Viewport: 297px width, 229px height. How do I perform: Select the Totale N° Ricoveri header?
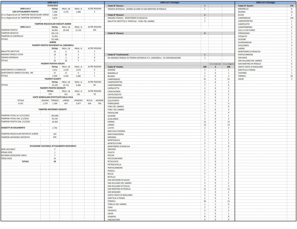(x=116, y=15)
